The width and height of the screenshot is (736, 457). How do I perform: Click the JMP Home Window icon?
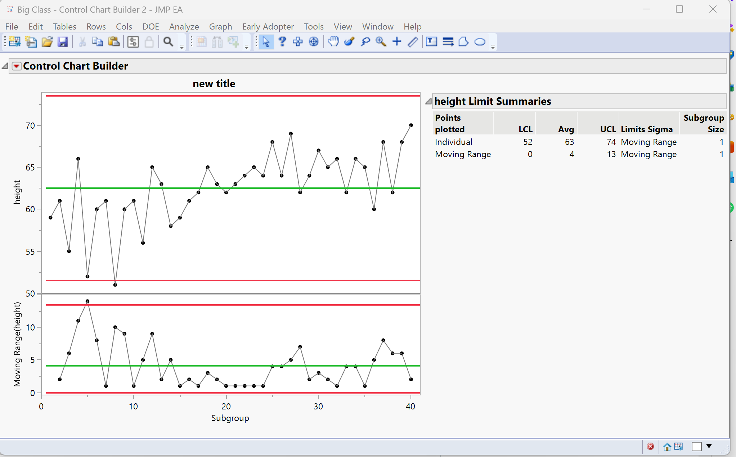pos(667,447)
